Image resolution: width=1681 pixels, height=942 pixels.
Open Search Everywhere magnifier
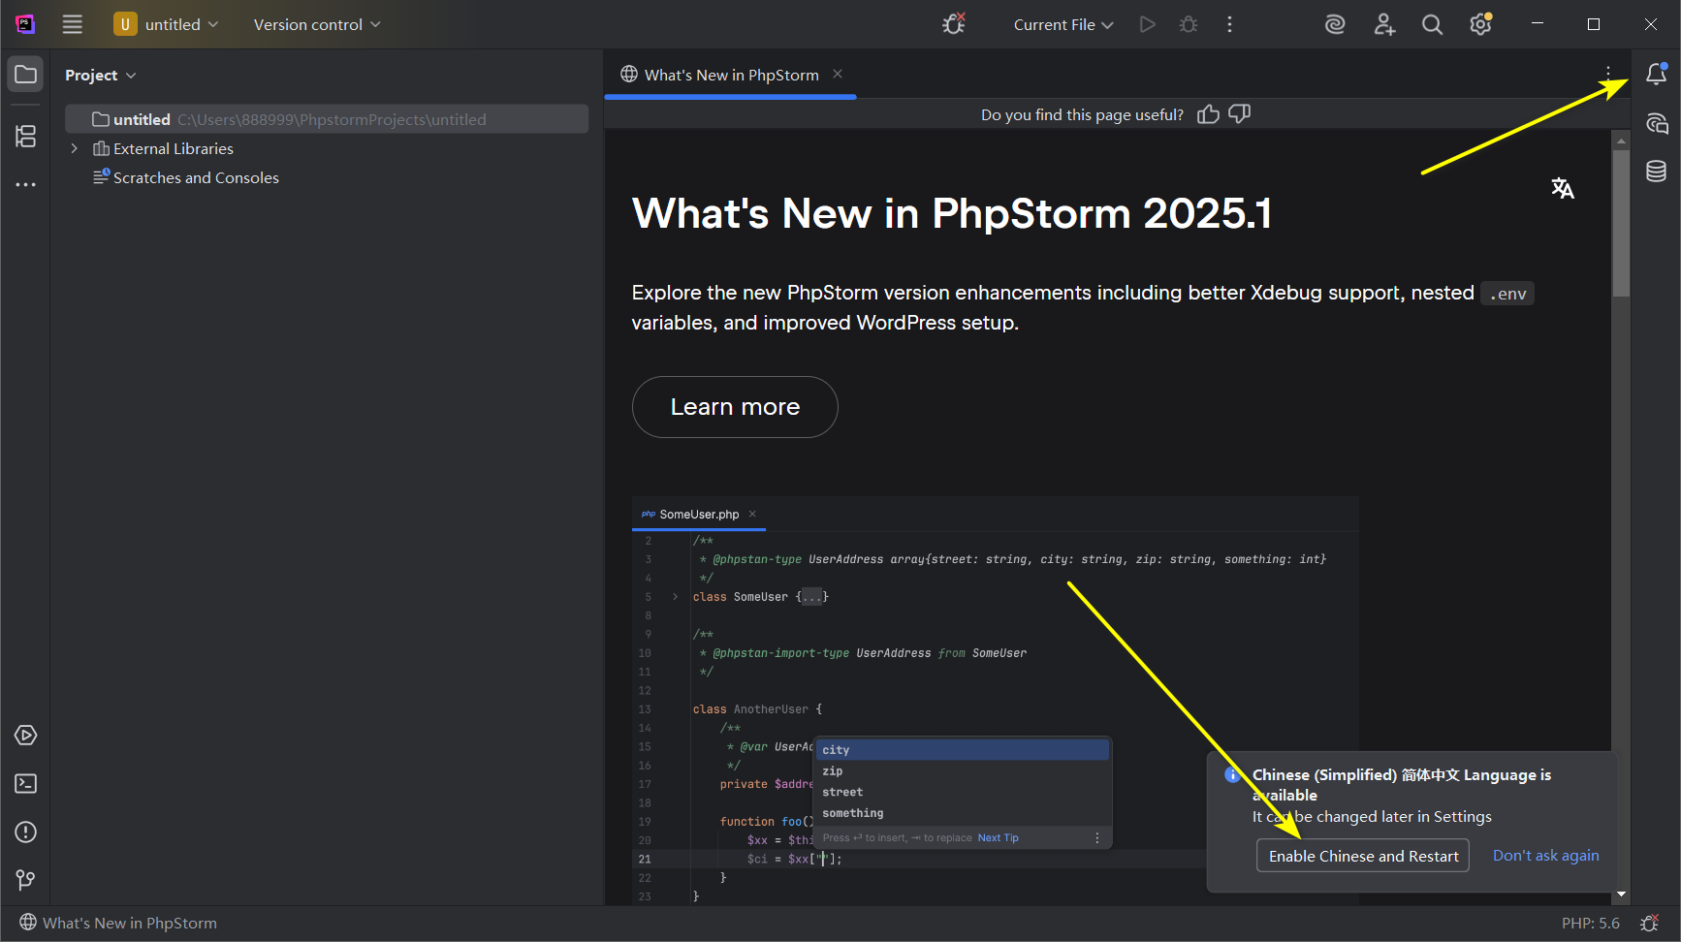(x=1432, y=24)
